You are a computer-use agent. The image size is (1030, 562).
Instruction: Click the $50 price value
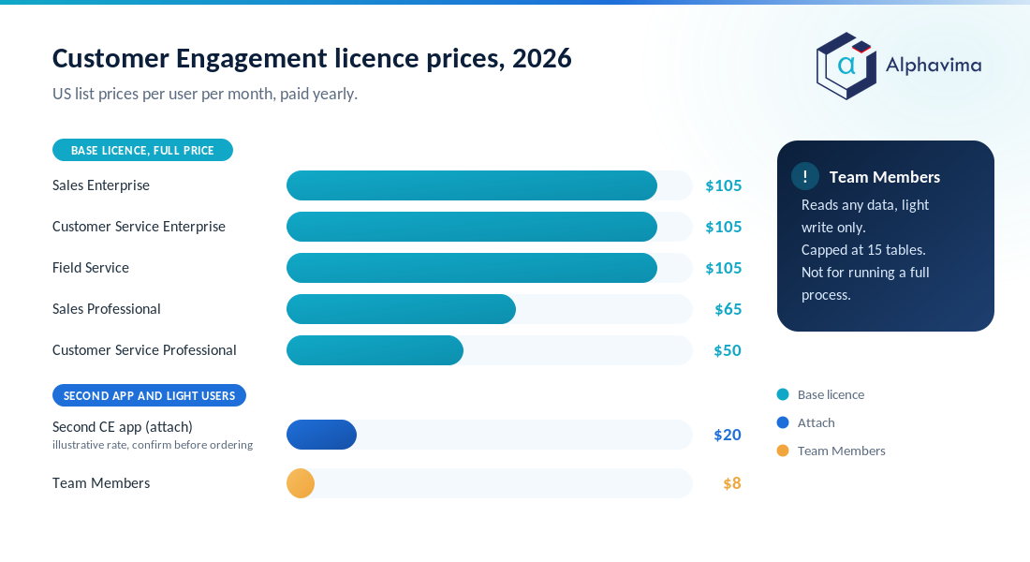point(728,350)
